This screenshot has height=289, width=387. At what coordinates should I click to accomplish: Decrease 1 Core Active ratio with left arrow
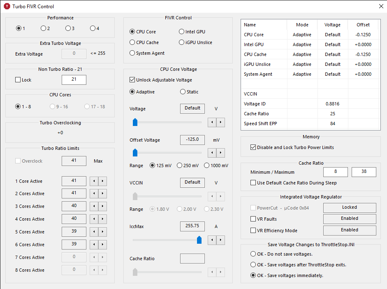tap(94, 181)
